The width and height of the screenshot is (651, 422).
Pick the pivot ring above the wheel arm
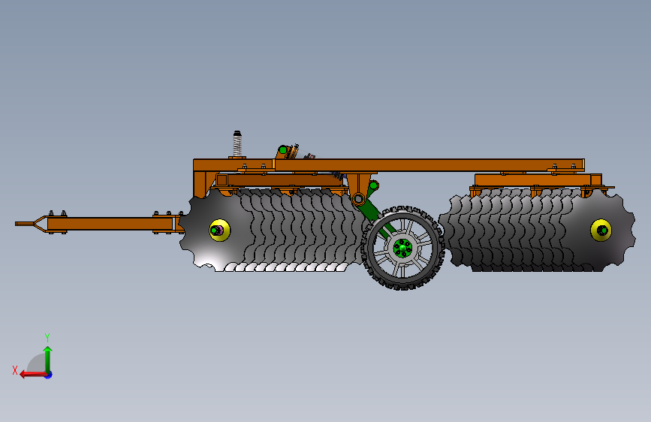click(x=358, y=200)
